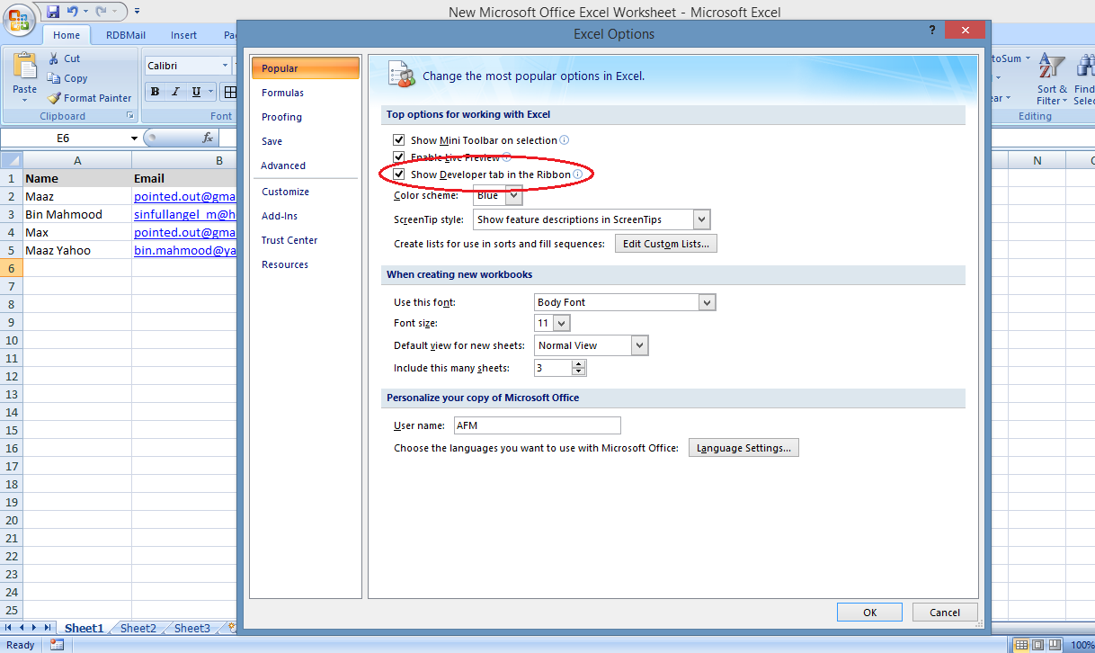This screenshot has width=1095, height=653.
Task: Confirm with OK button
Action: [869, 613]
